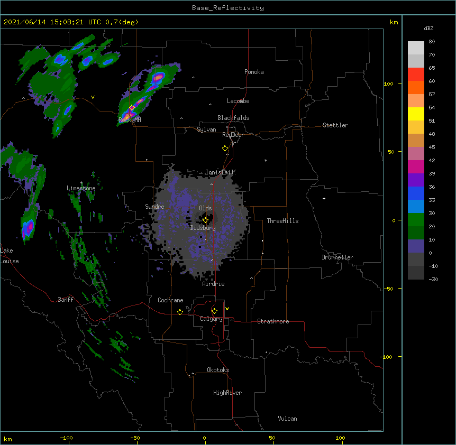Click the Base_Reflectivity title text
The width and height of the screenshot is (456, 445).
tap(228, 8)
